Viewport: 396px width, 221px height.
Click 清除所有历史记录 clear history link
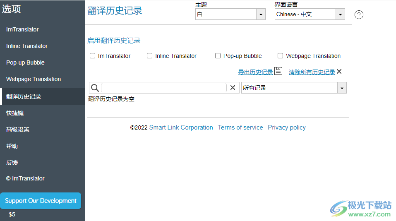tap(312, 72)
